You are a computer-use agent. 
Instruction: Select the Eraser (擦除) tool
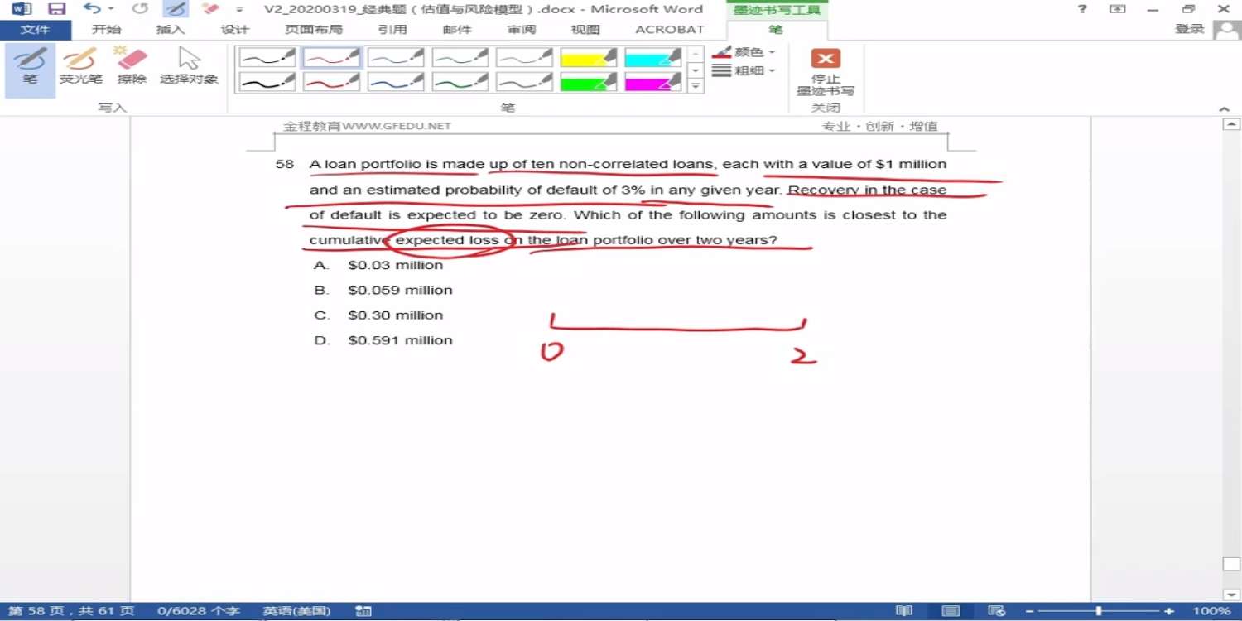click(x=132, y=67)
